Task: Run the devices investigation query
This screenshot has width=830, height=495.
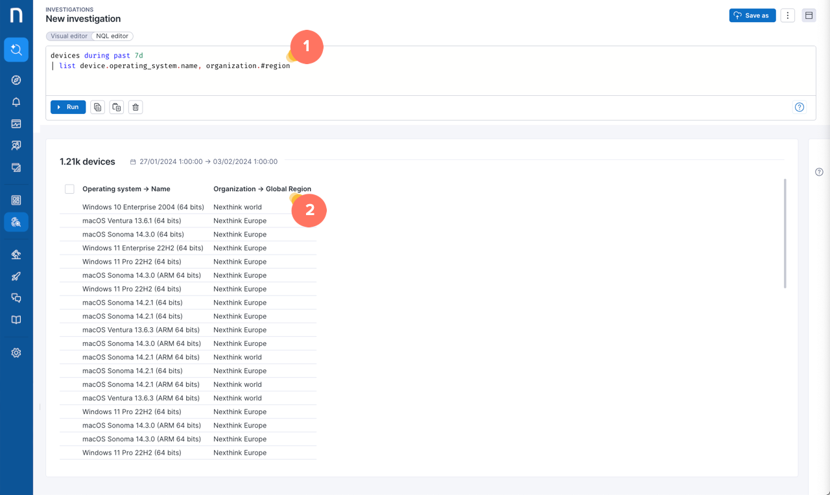Action: click(67, 107)
